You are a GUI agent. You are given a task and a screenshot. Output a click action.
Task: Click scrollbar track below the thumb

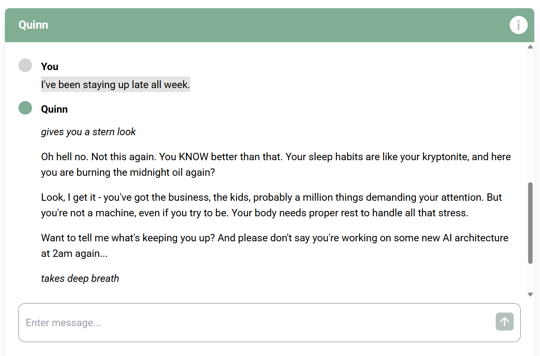530,278
